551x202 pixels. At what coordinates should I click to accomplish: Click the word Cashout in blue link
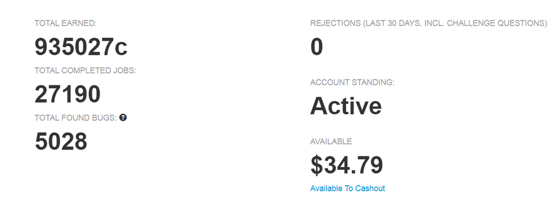(x=370, y=189)
